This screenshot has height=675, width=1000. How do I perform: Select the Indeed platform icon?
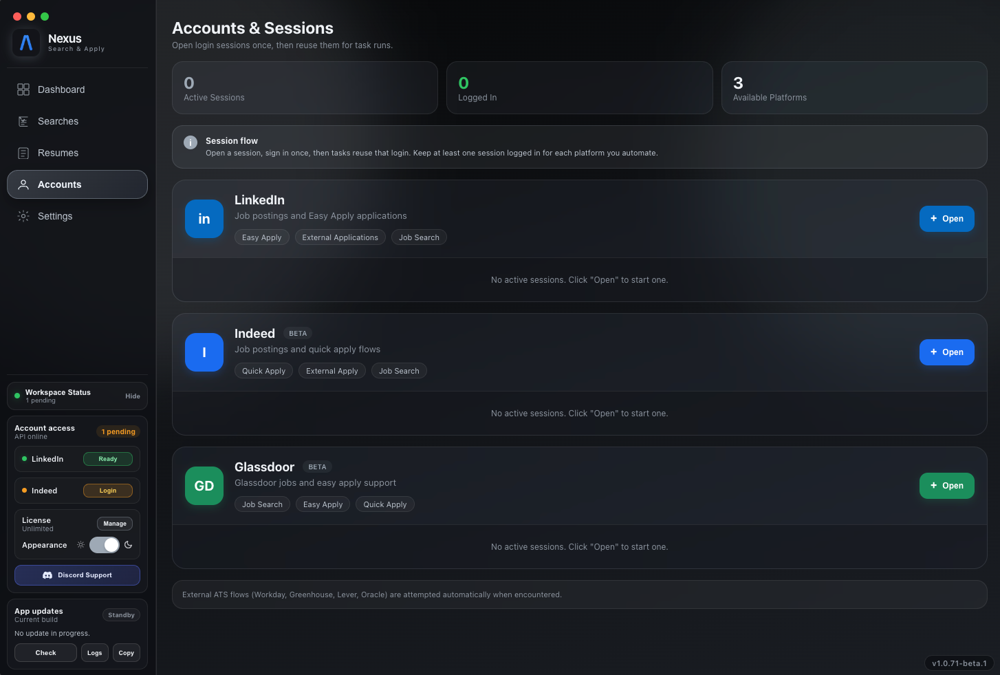[x=204, y=352]
